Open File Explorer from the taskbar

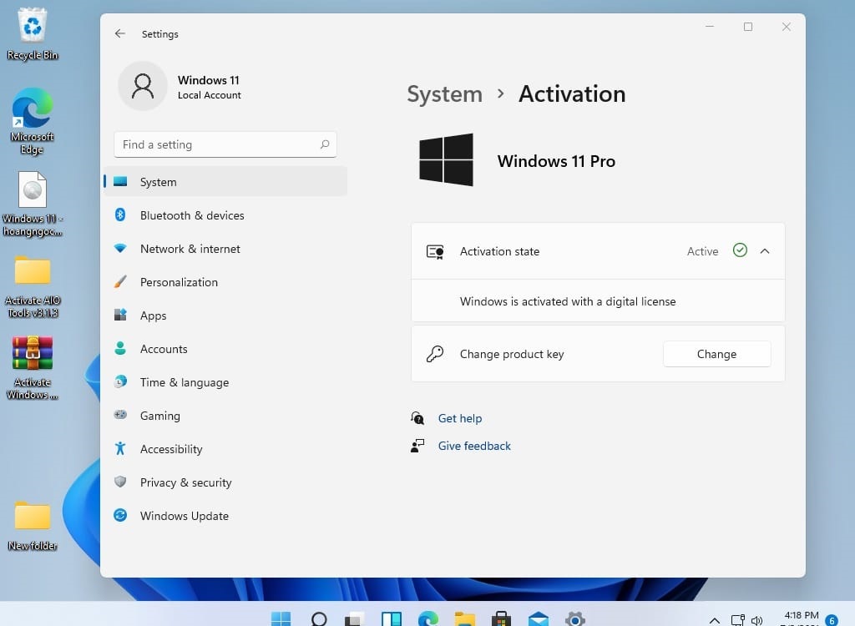click(x=464, y=619)
